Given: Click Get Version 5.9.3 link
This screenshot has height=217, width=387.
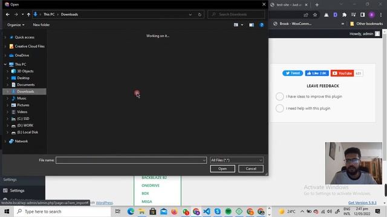Looking at the screenshot, I should (362, 203).
